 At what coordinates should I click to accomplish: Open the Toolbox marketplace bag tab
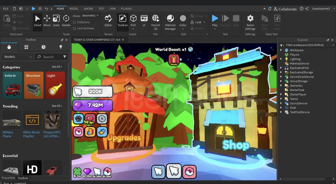[x=9, y=47]
